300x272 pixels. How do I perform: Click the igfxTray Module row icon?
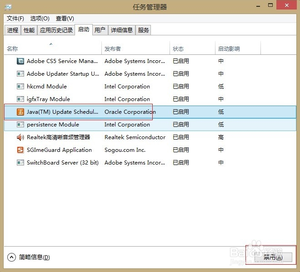pyautogui.click(x=20, y=99)
